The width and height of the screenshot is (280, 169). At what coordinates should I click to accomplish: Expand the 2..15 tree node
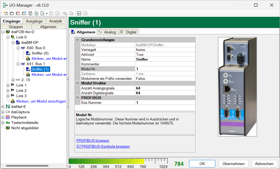coord(13,80)
